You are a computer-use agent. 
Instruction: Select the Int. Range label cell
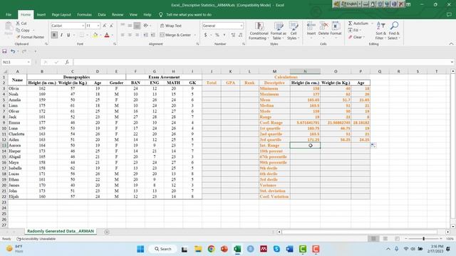pos(274,145)
